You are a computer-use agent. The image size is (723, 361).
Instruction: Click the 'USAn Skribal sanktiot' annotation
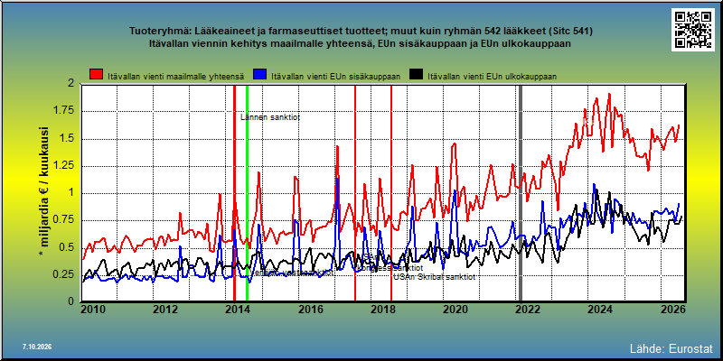(434, 277)
